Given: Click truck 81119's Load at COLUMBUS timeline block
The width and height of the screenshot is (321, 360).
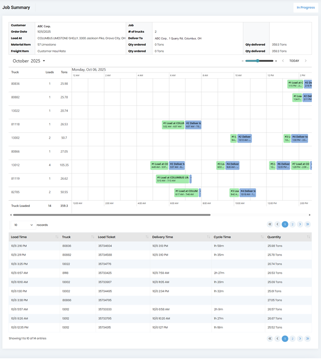Looking at the screenshot, I should pyautogui.click(x=172, y=179).
